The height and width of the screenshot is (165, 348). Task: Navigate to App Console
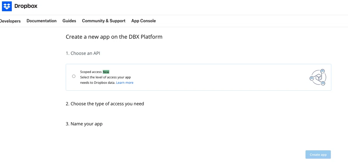click(x=144, y=21)
